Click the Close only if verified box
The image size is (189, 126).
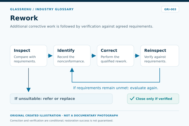[x=153, y=99]
